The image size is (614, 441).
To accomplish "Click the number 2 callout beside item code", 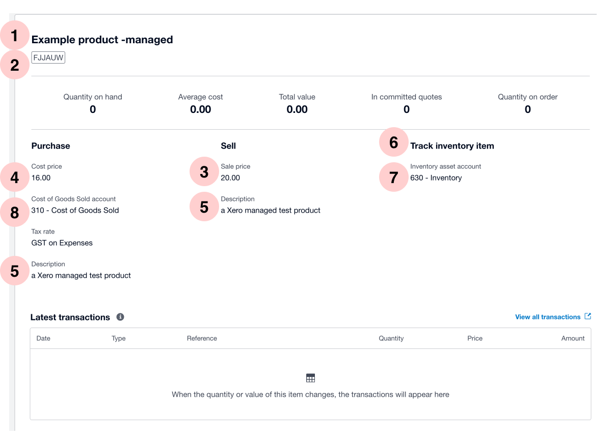I will 15,65.
